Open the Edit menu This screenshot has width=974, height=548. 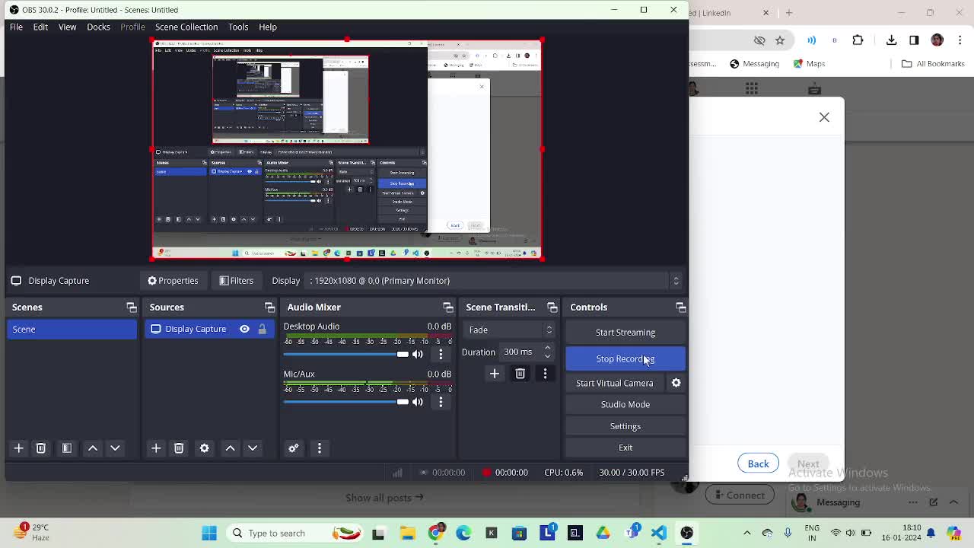point(40,27)
